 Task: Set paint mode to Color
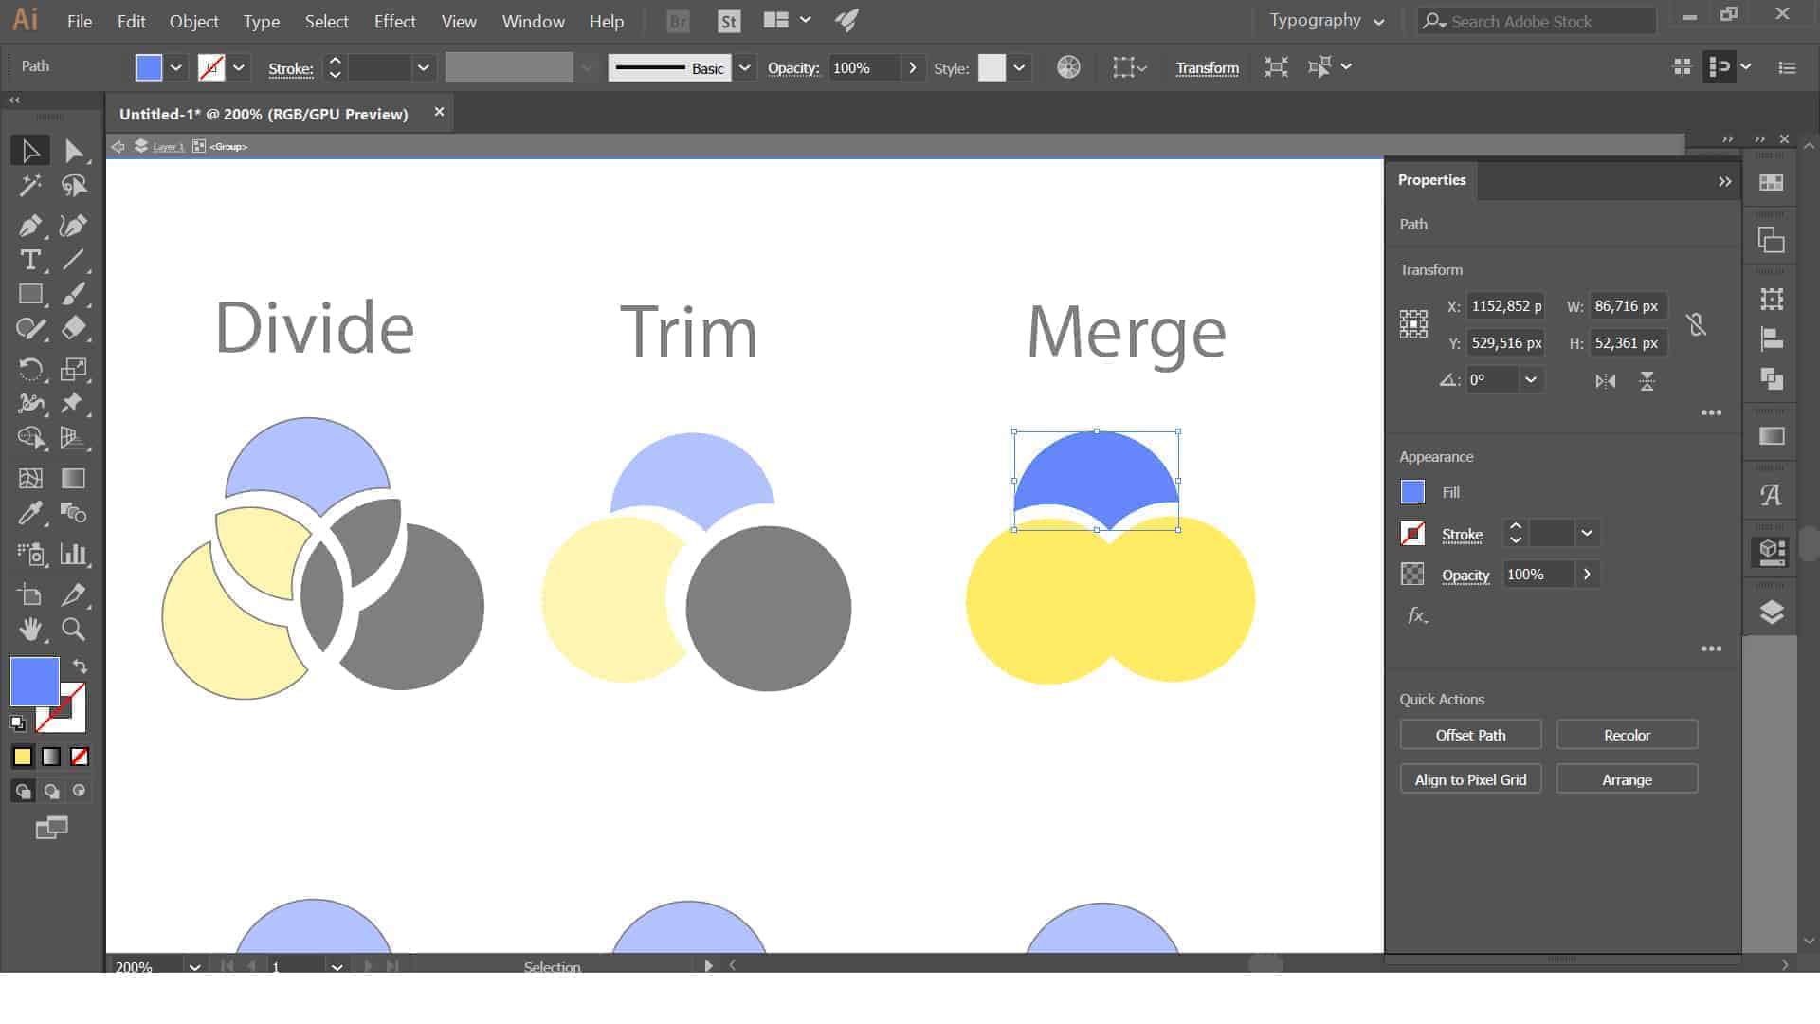[x=23, y=757]
